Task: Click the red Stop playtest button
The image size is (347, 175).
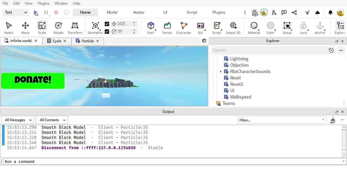Action: point(56,13)
